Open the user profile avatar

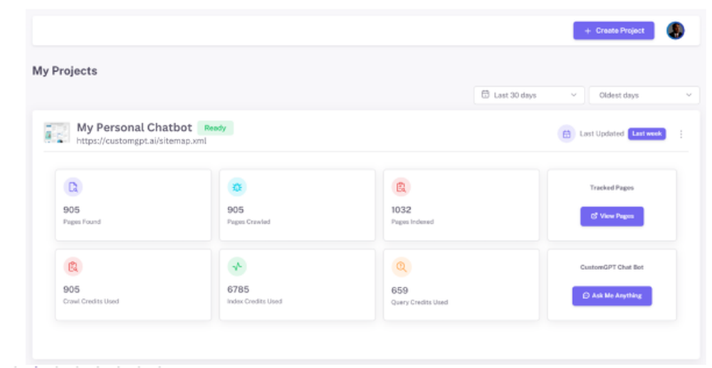point(675,31)
